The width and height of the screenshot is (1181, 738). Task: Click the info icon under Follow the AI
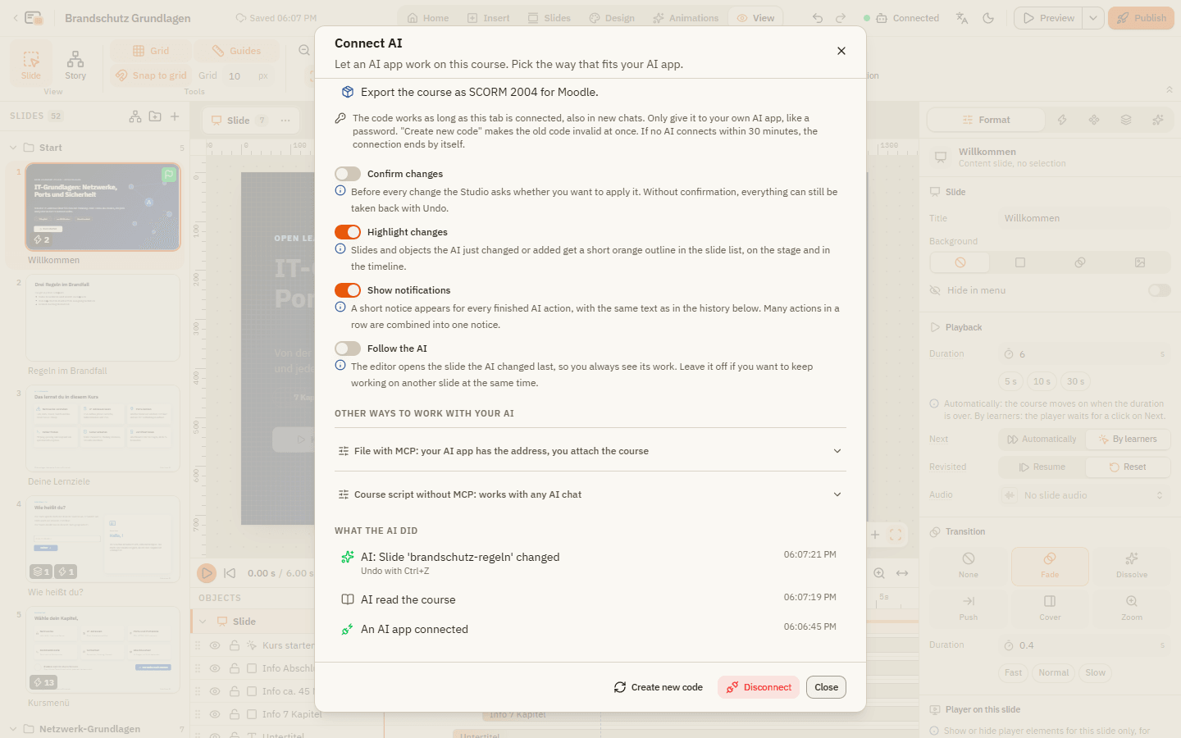[340, 366]
